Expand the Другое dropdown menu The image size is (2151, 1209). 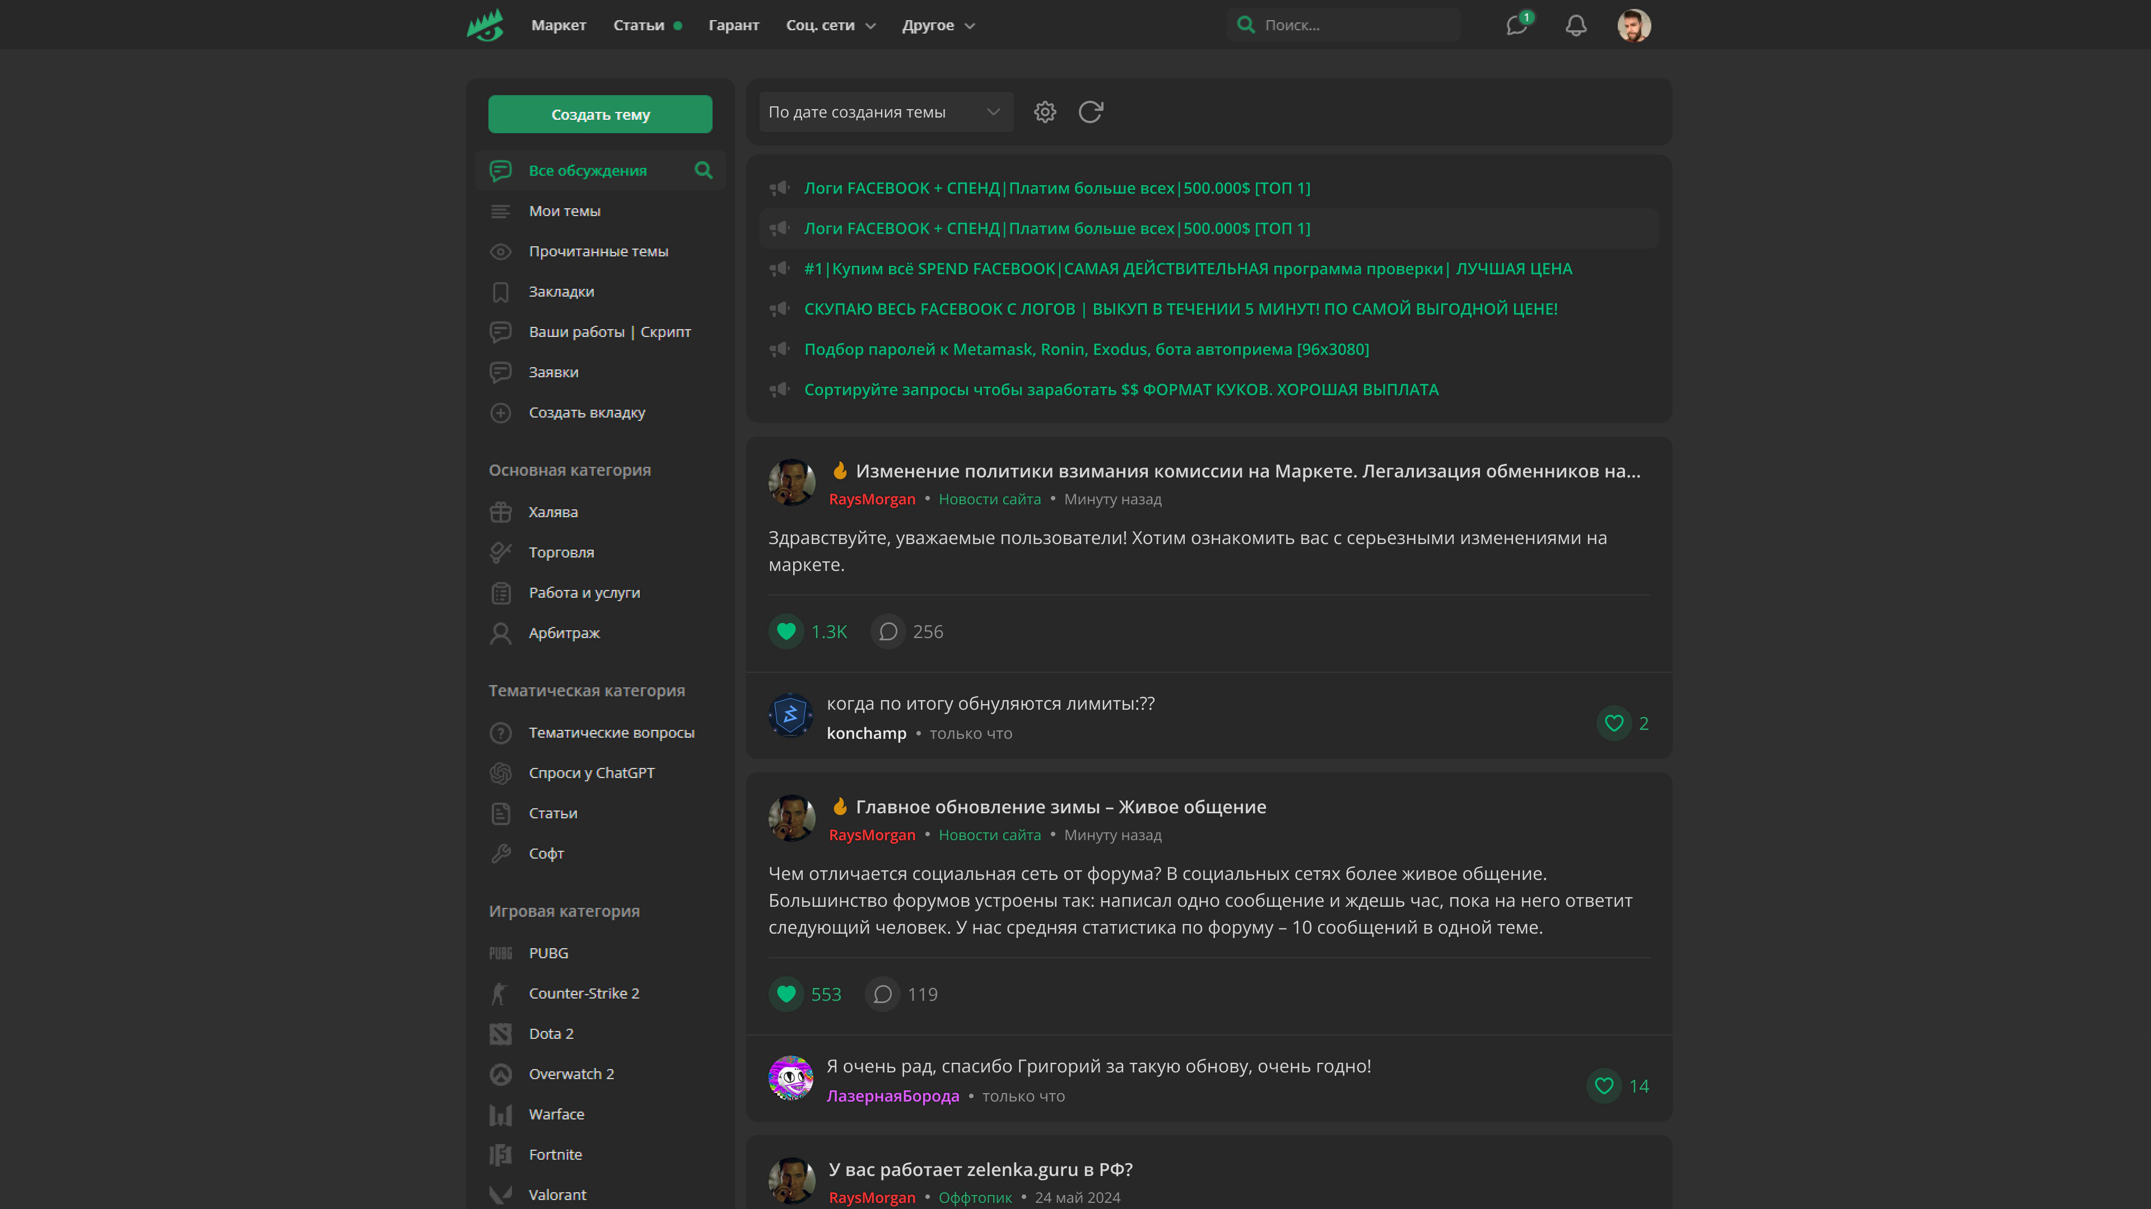click(938, 25)
